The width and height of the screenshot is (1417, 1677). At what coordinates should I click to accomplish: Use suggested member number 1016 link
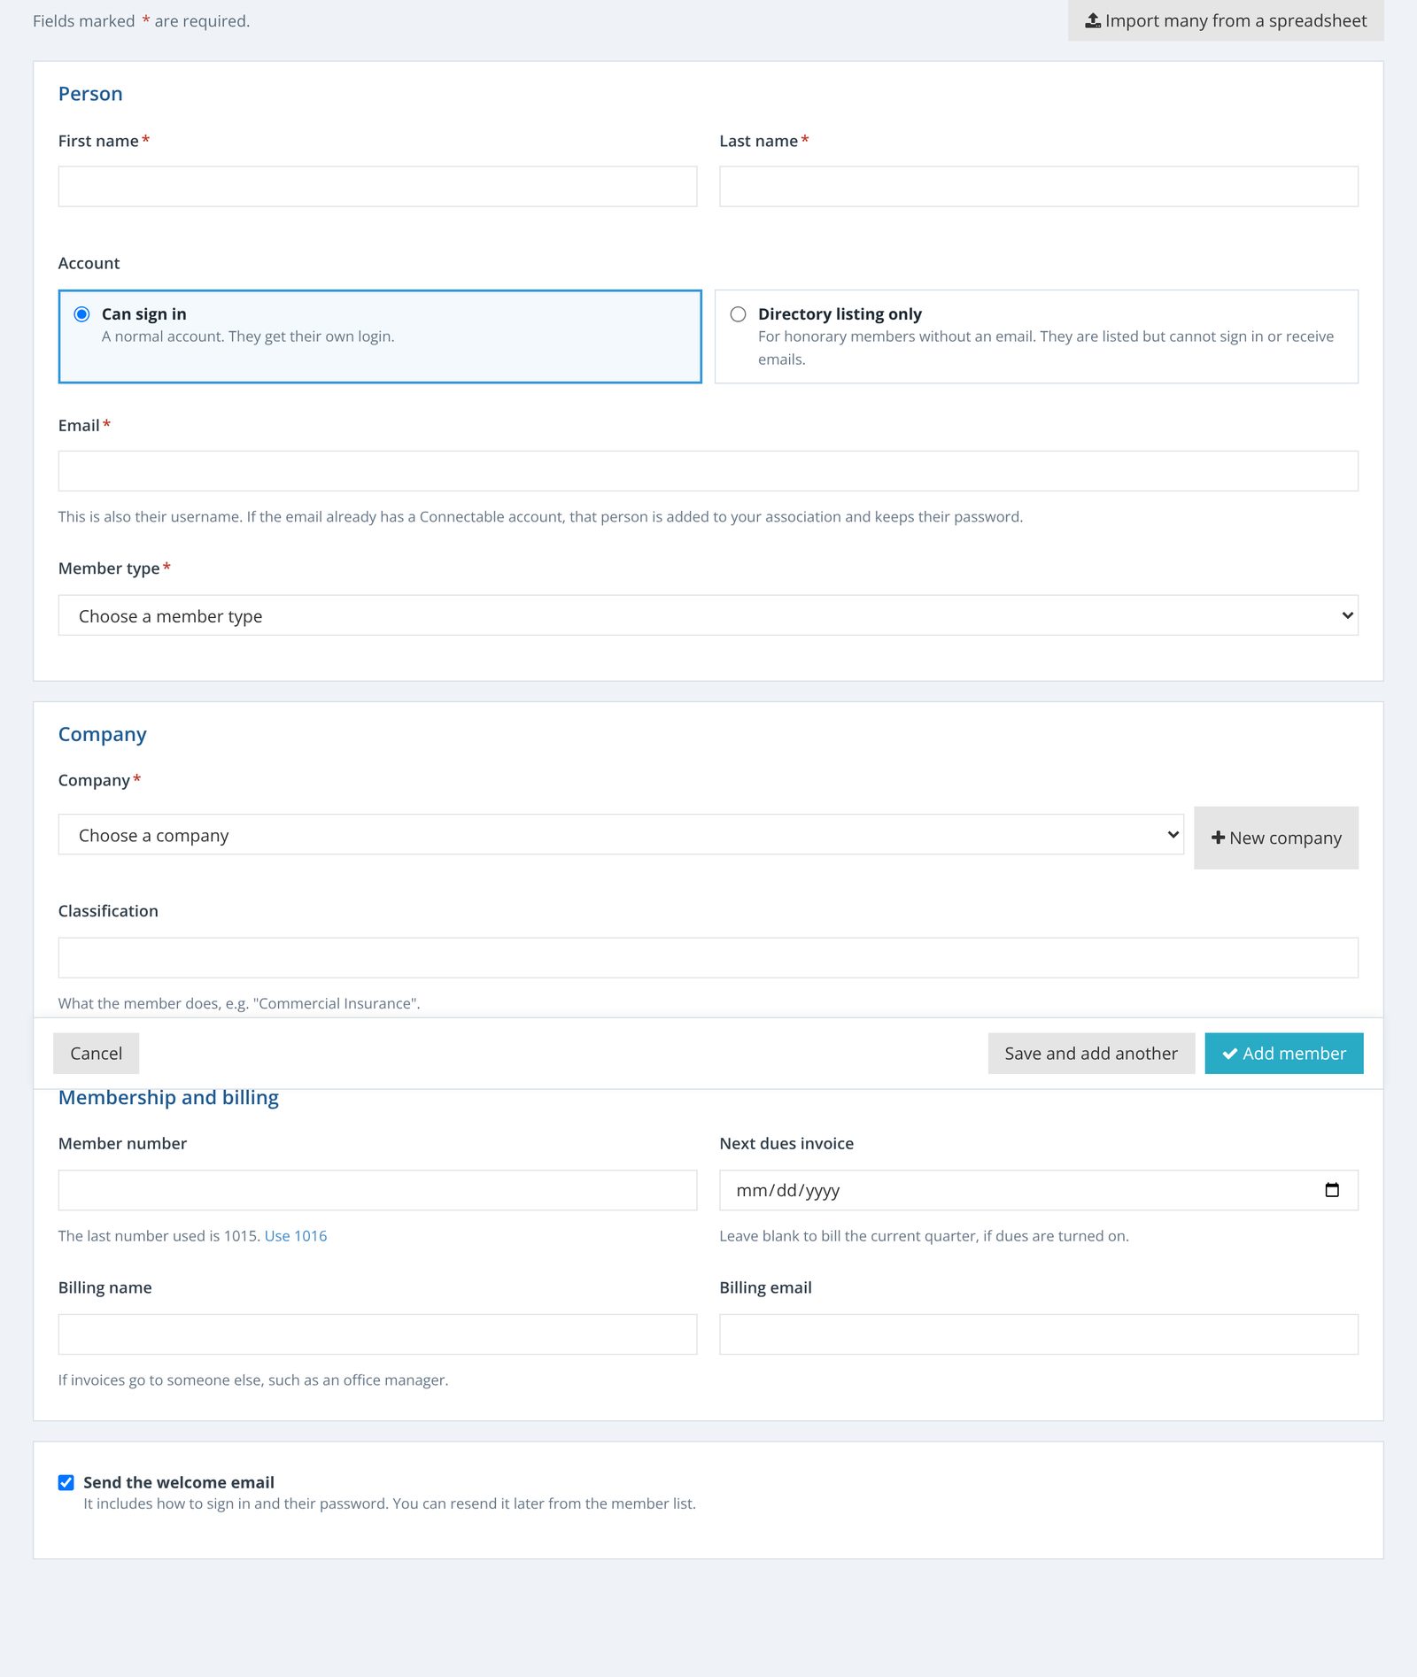(x=296, y=1236)
